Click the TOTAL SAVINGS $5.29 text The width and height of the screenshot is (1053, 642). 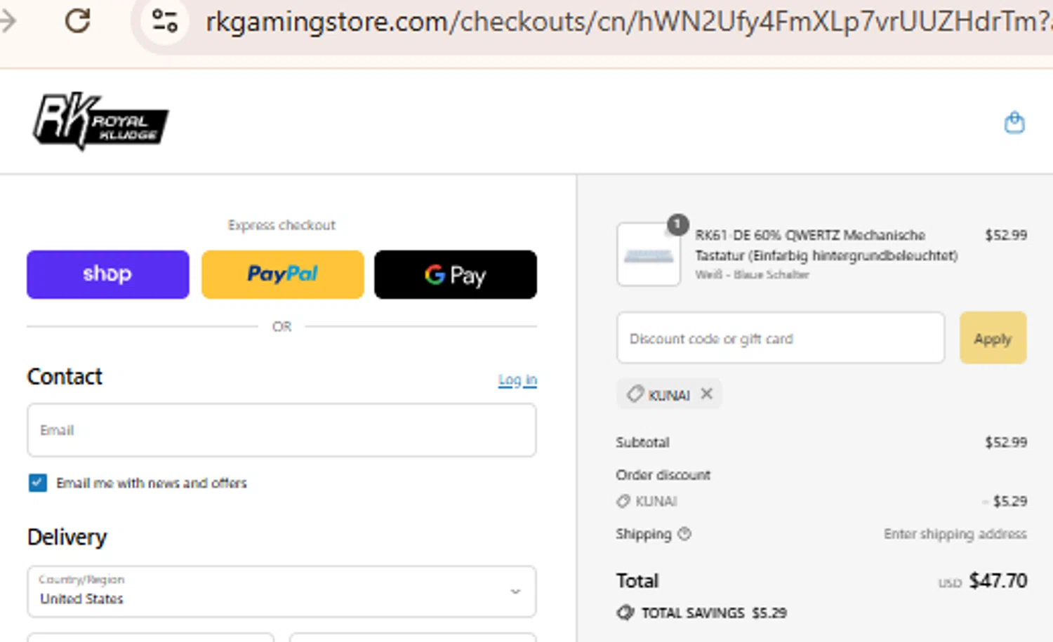714,613
